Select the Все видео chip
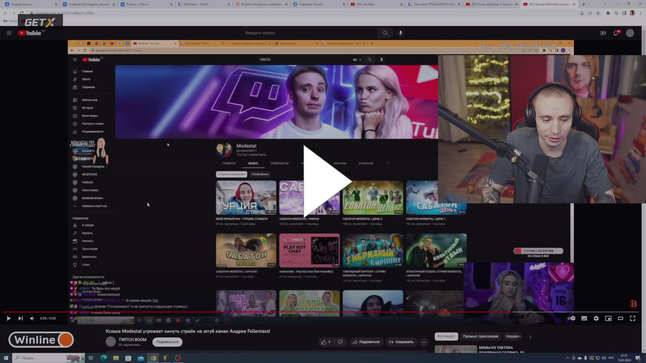Viewport: 646px width, 363px height. point(446,336)
